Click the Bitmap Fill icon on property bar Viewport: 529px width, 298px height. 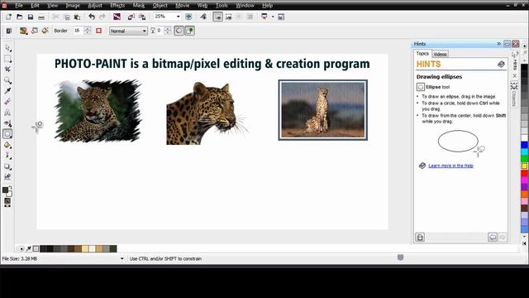pos(35,31)
